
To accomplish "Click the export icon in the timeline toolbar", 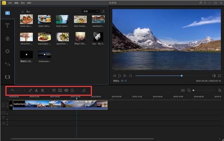I will 84,90.
